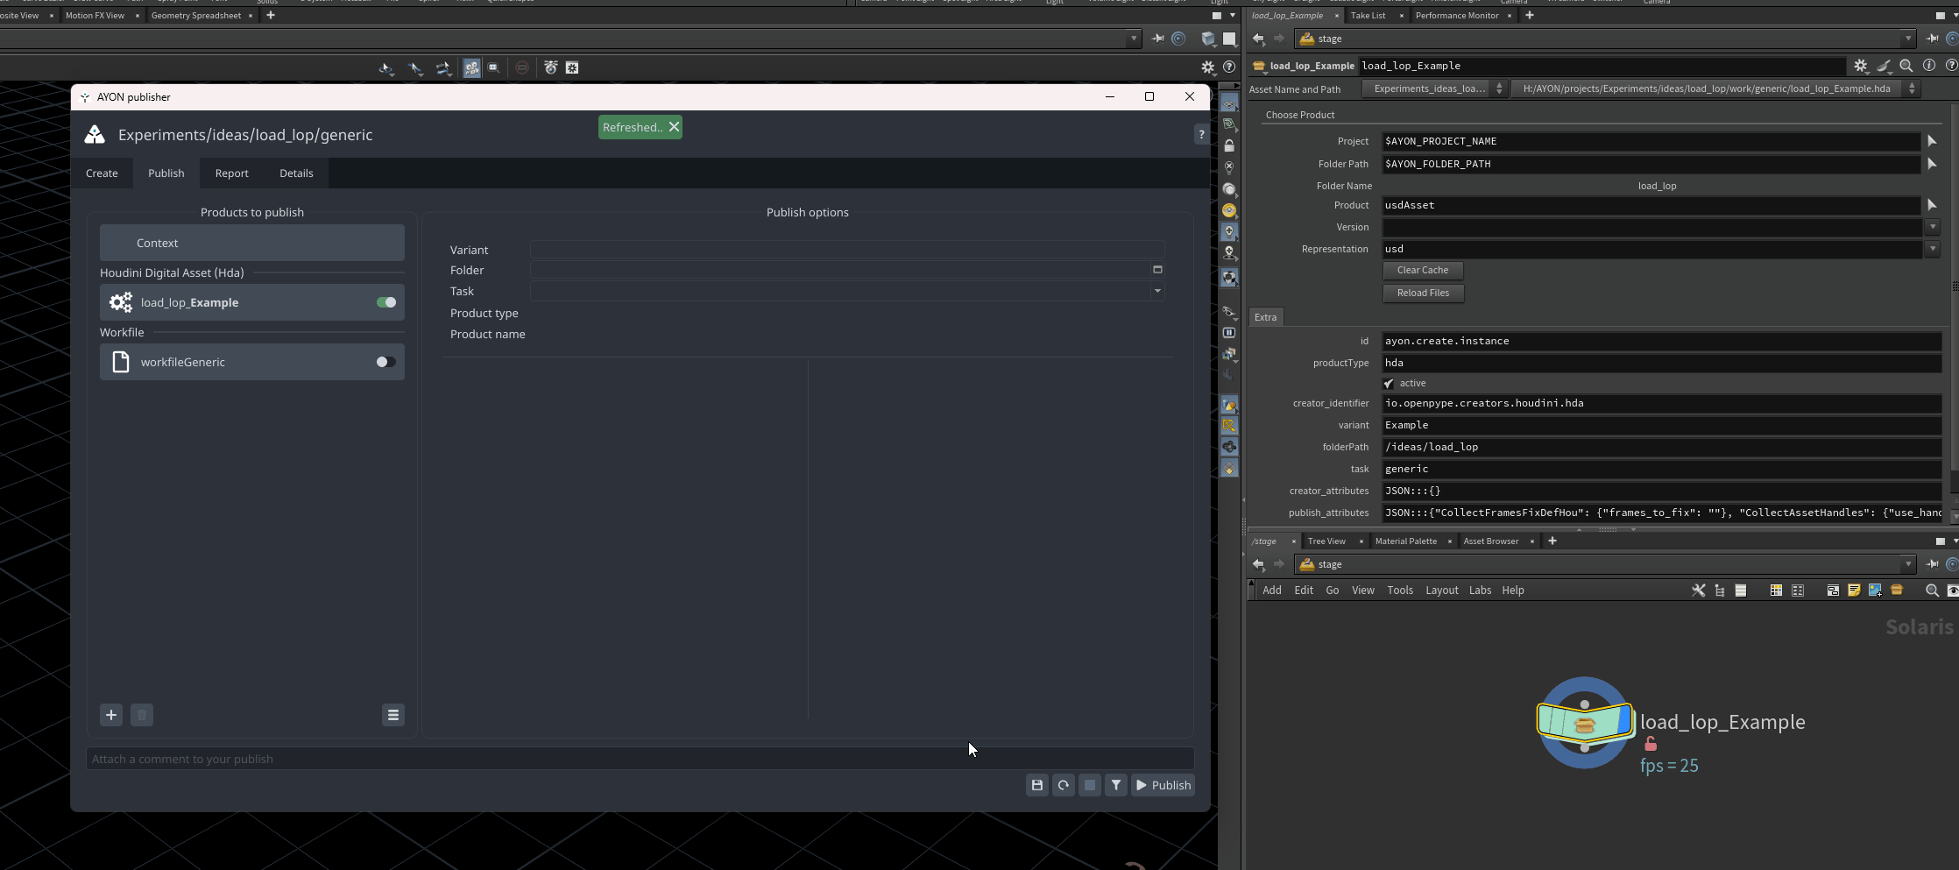The image size is (1959, 870).
Task: Open the Task dropdown in Publish options
Action: point(1157,291)
